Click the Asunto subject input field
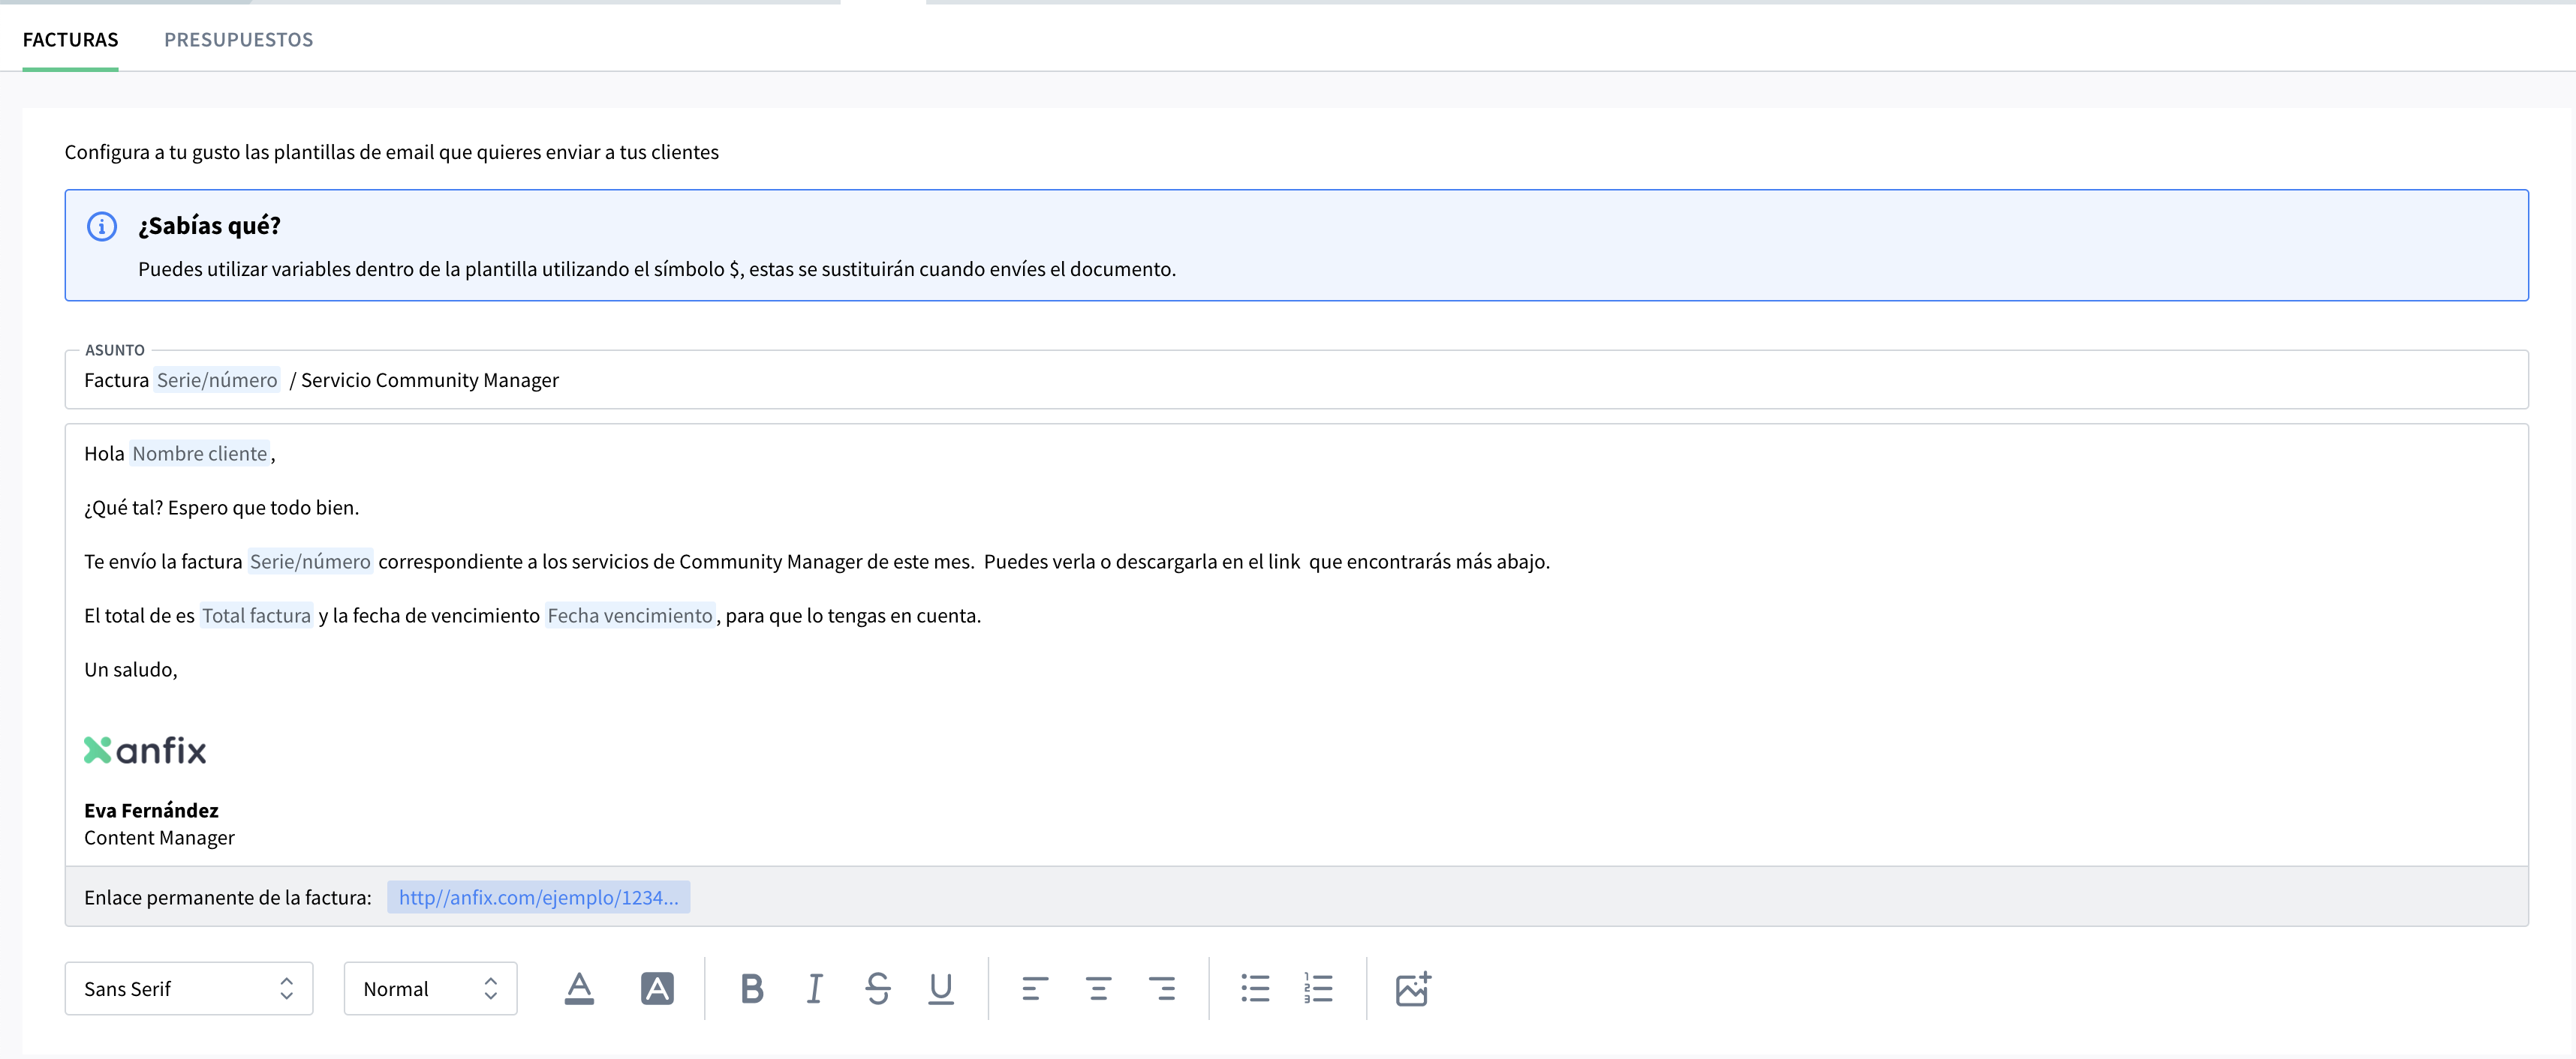 (1296, 379)
